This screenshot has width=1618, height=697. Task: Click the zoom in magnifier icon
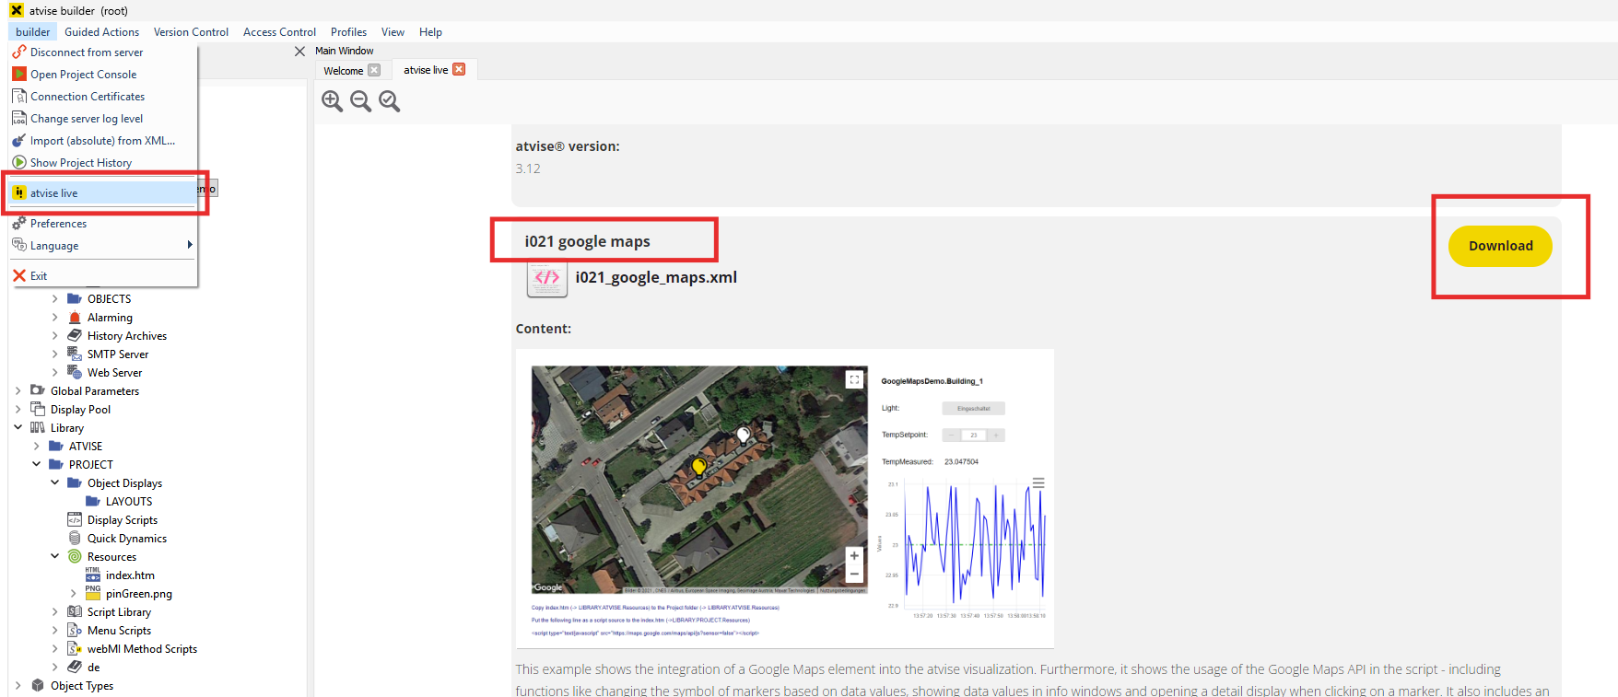pos(333,101)
